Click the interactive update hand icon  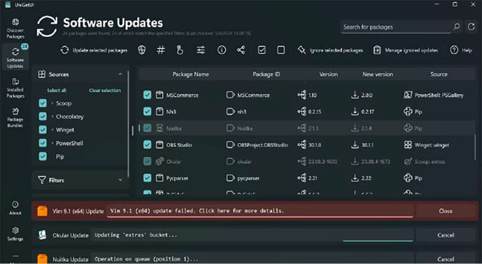pos(180,50)
